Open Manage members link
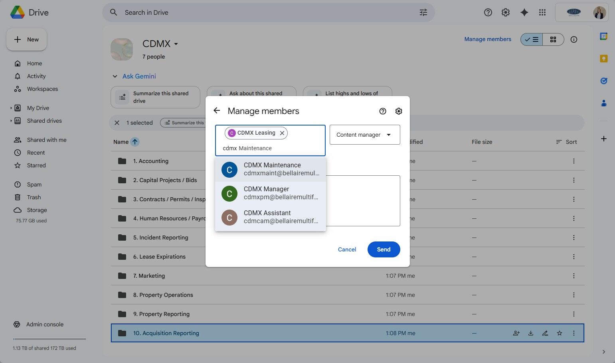 pyautogui.click(x=488, y=39)
